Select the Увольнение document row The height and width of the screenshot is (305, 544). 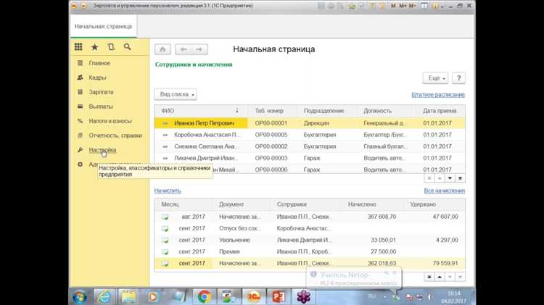(310, 240)
